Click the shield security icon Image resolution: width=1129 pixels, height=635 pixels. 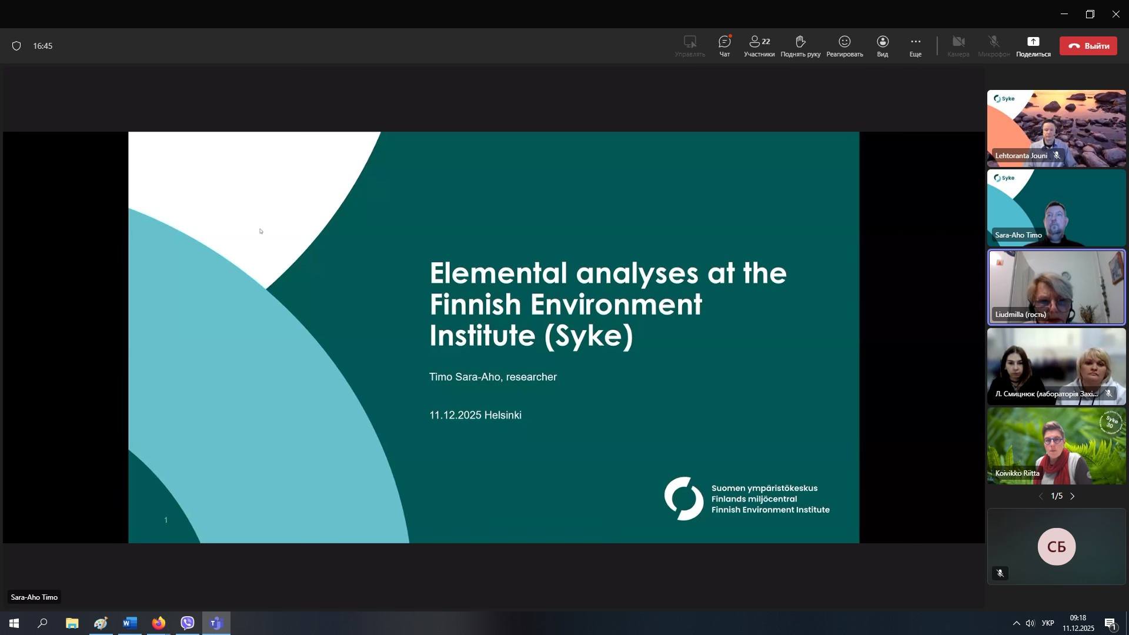[x=16, y=46]
